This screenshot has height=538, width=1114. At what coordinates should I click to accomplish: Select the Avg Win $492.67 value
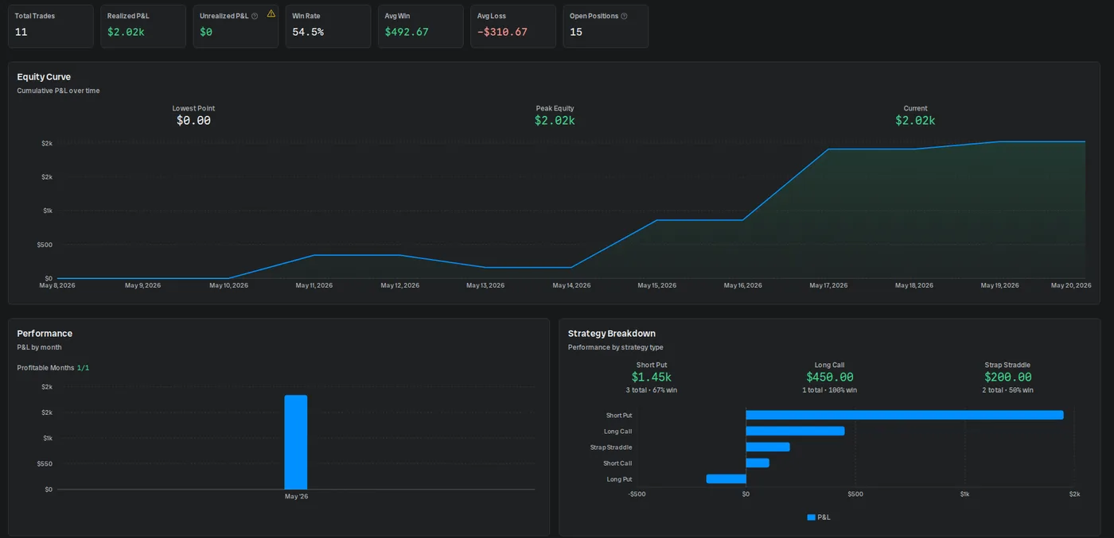(407, 32)
